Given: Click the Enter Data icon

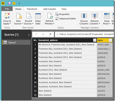Looking at the screenshot, I should point(38,16).
